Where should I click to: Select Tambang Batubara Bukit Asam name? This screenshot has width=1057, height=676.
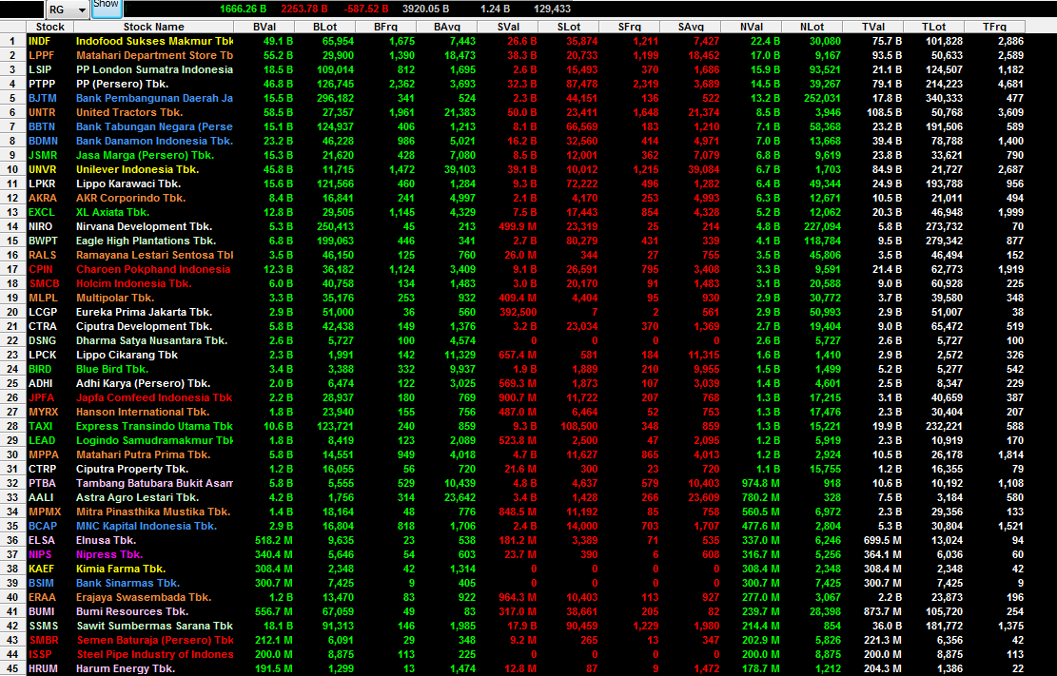pos(154,483)
